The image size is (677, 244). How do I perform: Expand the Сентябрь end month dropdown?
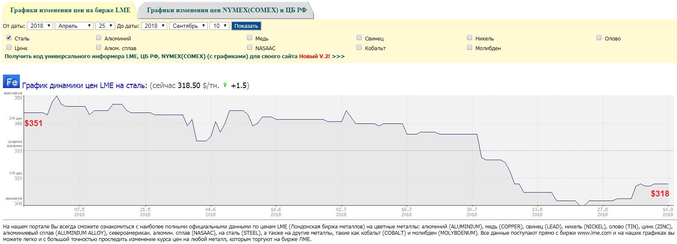coord(189,26)
